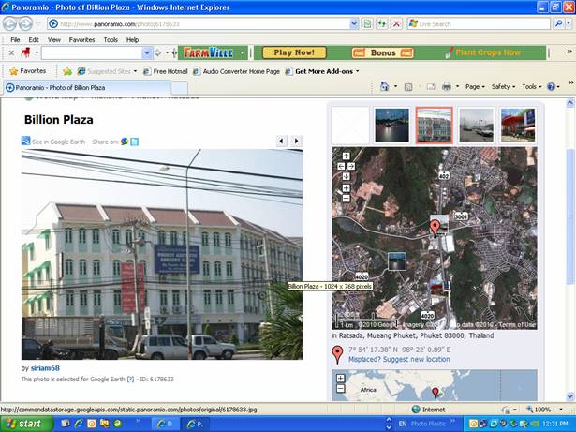
Task: Share photo on Twitter icon
Action: pyautogui.click(x=135, y=142)
